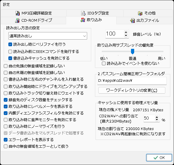
Task: Decrease 録音レベル with down arrow
Action: coord(126,36)
